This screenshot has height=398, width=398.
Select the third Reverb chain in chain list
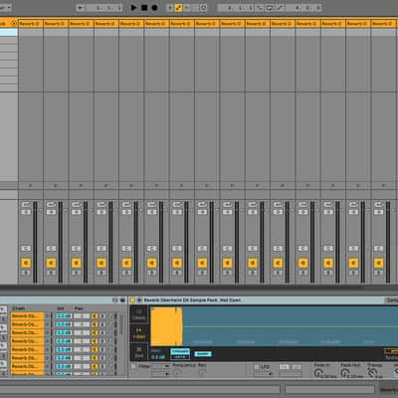pyautogui.click(x=27, y=332)
